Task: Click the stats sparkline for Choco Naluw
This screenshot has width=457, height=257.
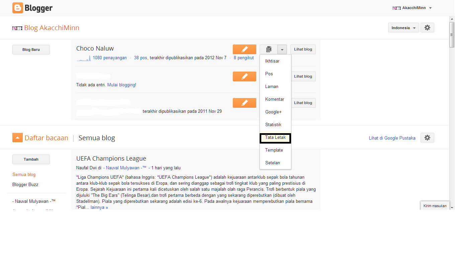Action: click(84, 58)
